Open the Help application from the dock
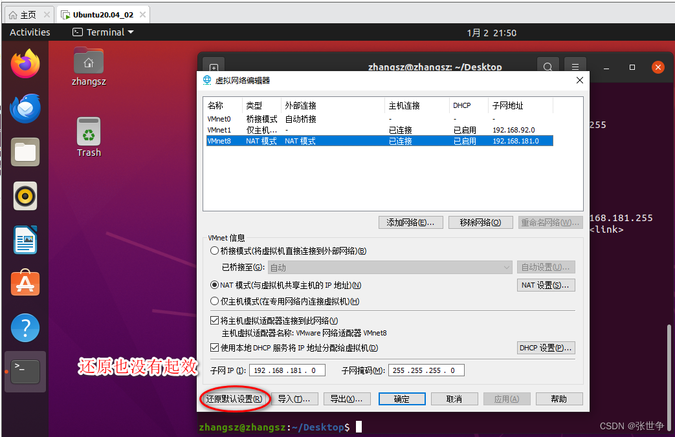Viewport: 675px width, 437px height. [25, 327]
